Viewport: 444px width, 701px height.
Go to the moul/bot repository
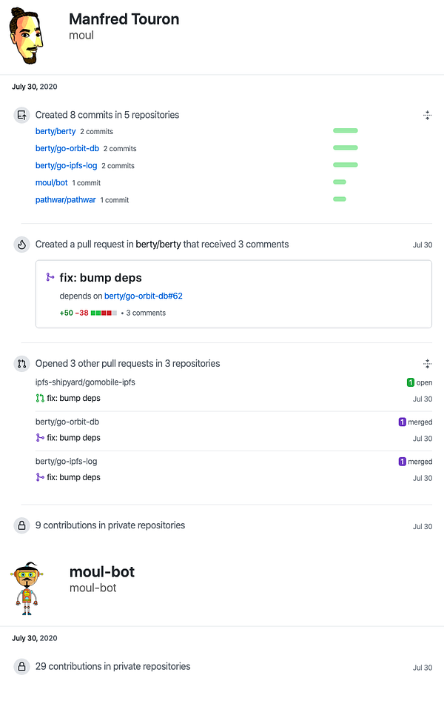click(x=52, y=182)
